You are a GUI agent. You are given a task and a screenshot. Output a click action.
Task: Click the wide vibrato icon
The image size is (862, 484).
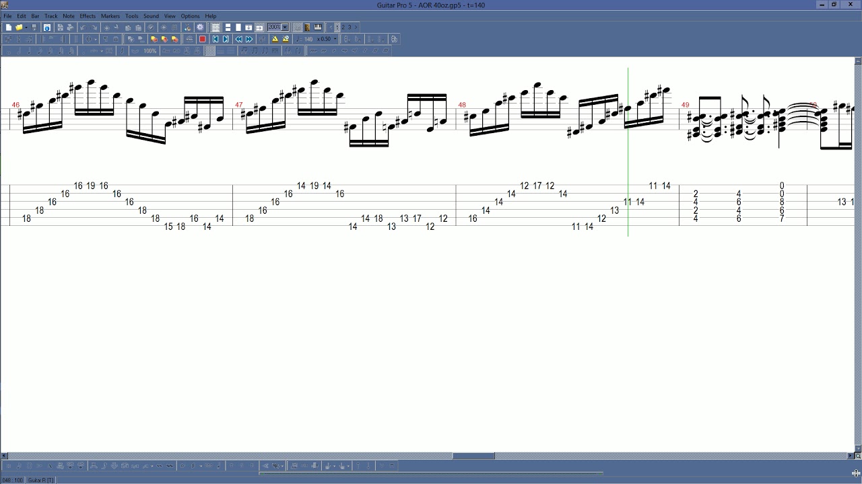(x=170, y=465)
